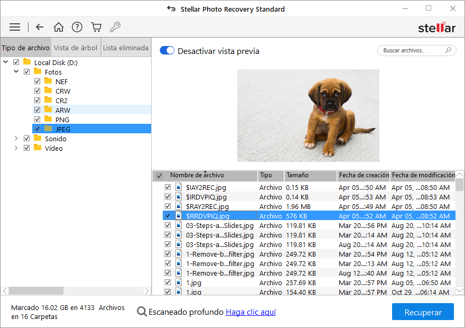Viewport: 465px width, 328px height.
Task: Toggle the select-all checkbox in file list header
Action: (x=159, y=176)
